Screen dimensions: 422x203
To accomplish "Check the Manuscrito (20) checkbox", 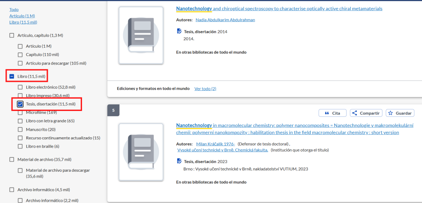I will pyautogui.click(x=20, y=129).
